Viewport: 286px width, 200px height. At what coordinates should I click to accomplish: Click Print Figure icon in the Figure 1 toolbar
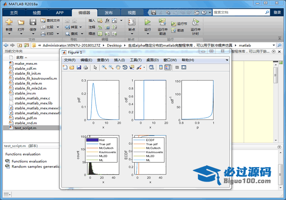point(86,67)
